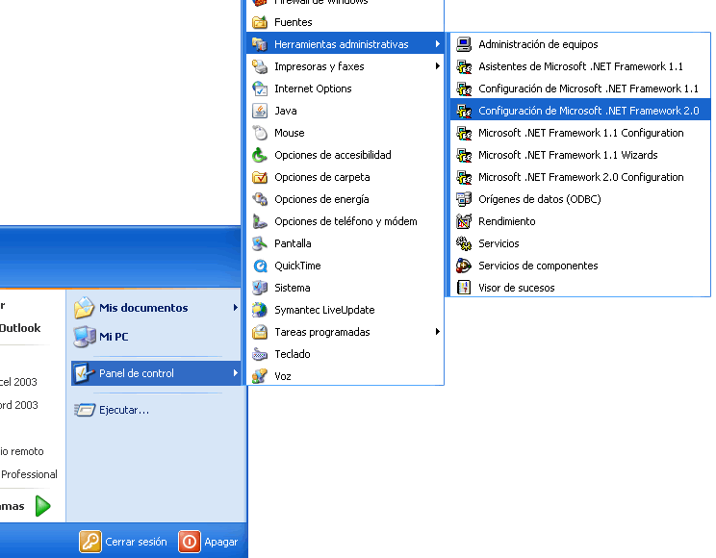The height and width of the screenshot is (558, 716).
Task: Open Asistentes de Microsoft .NET Framework 1.1
Action: pos(580,66)
